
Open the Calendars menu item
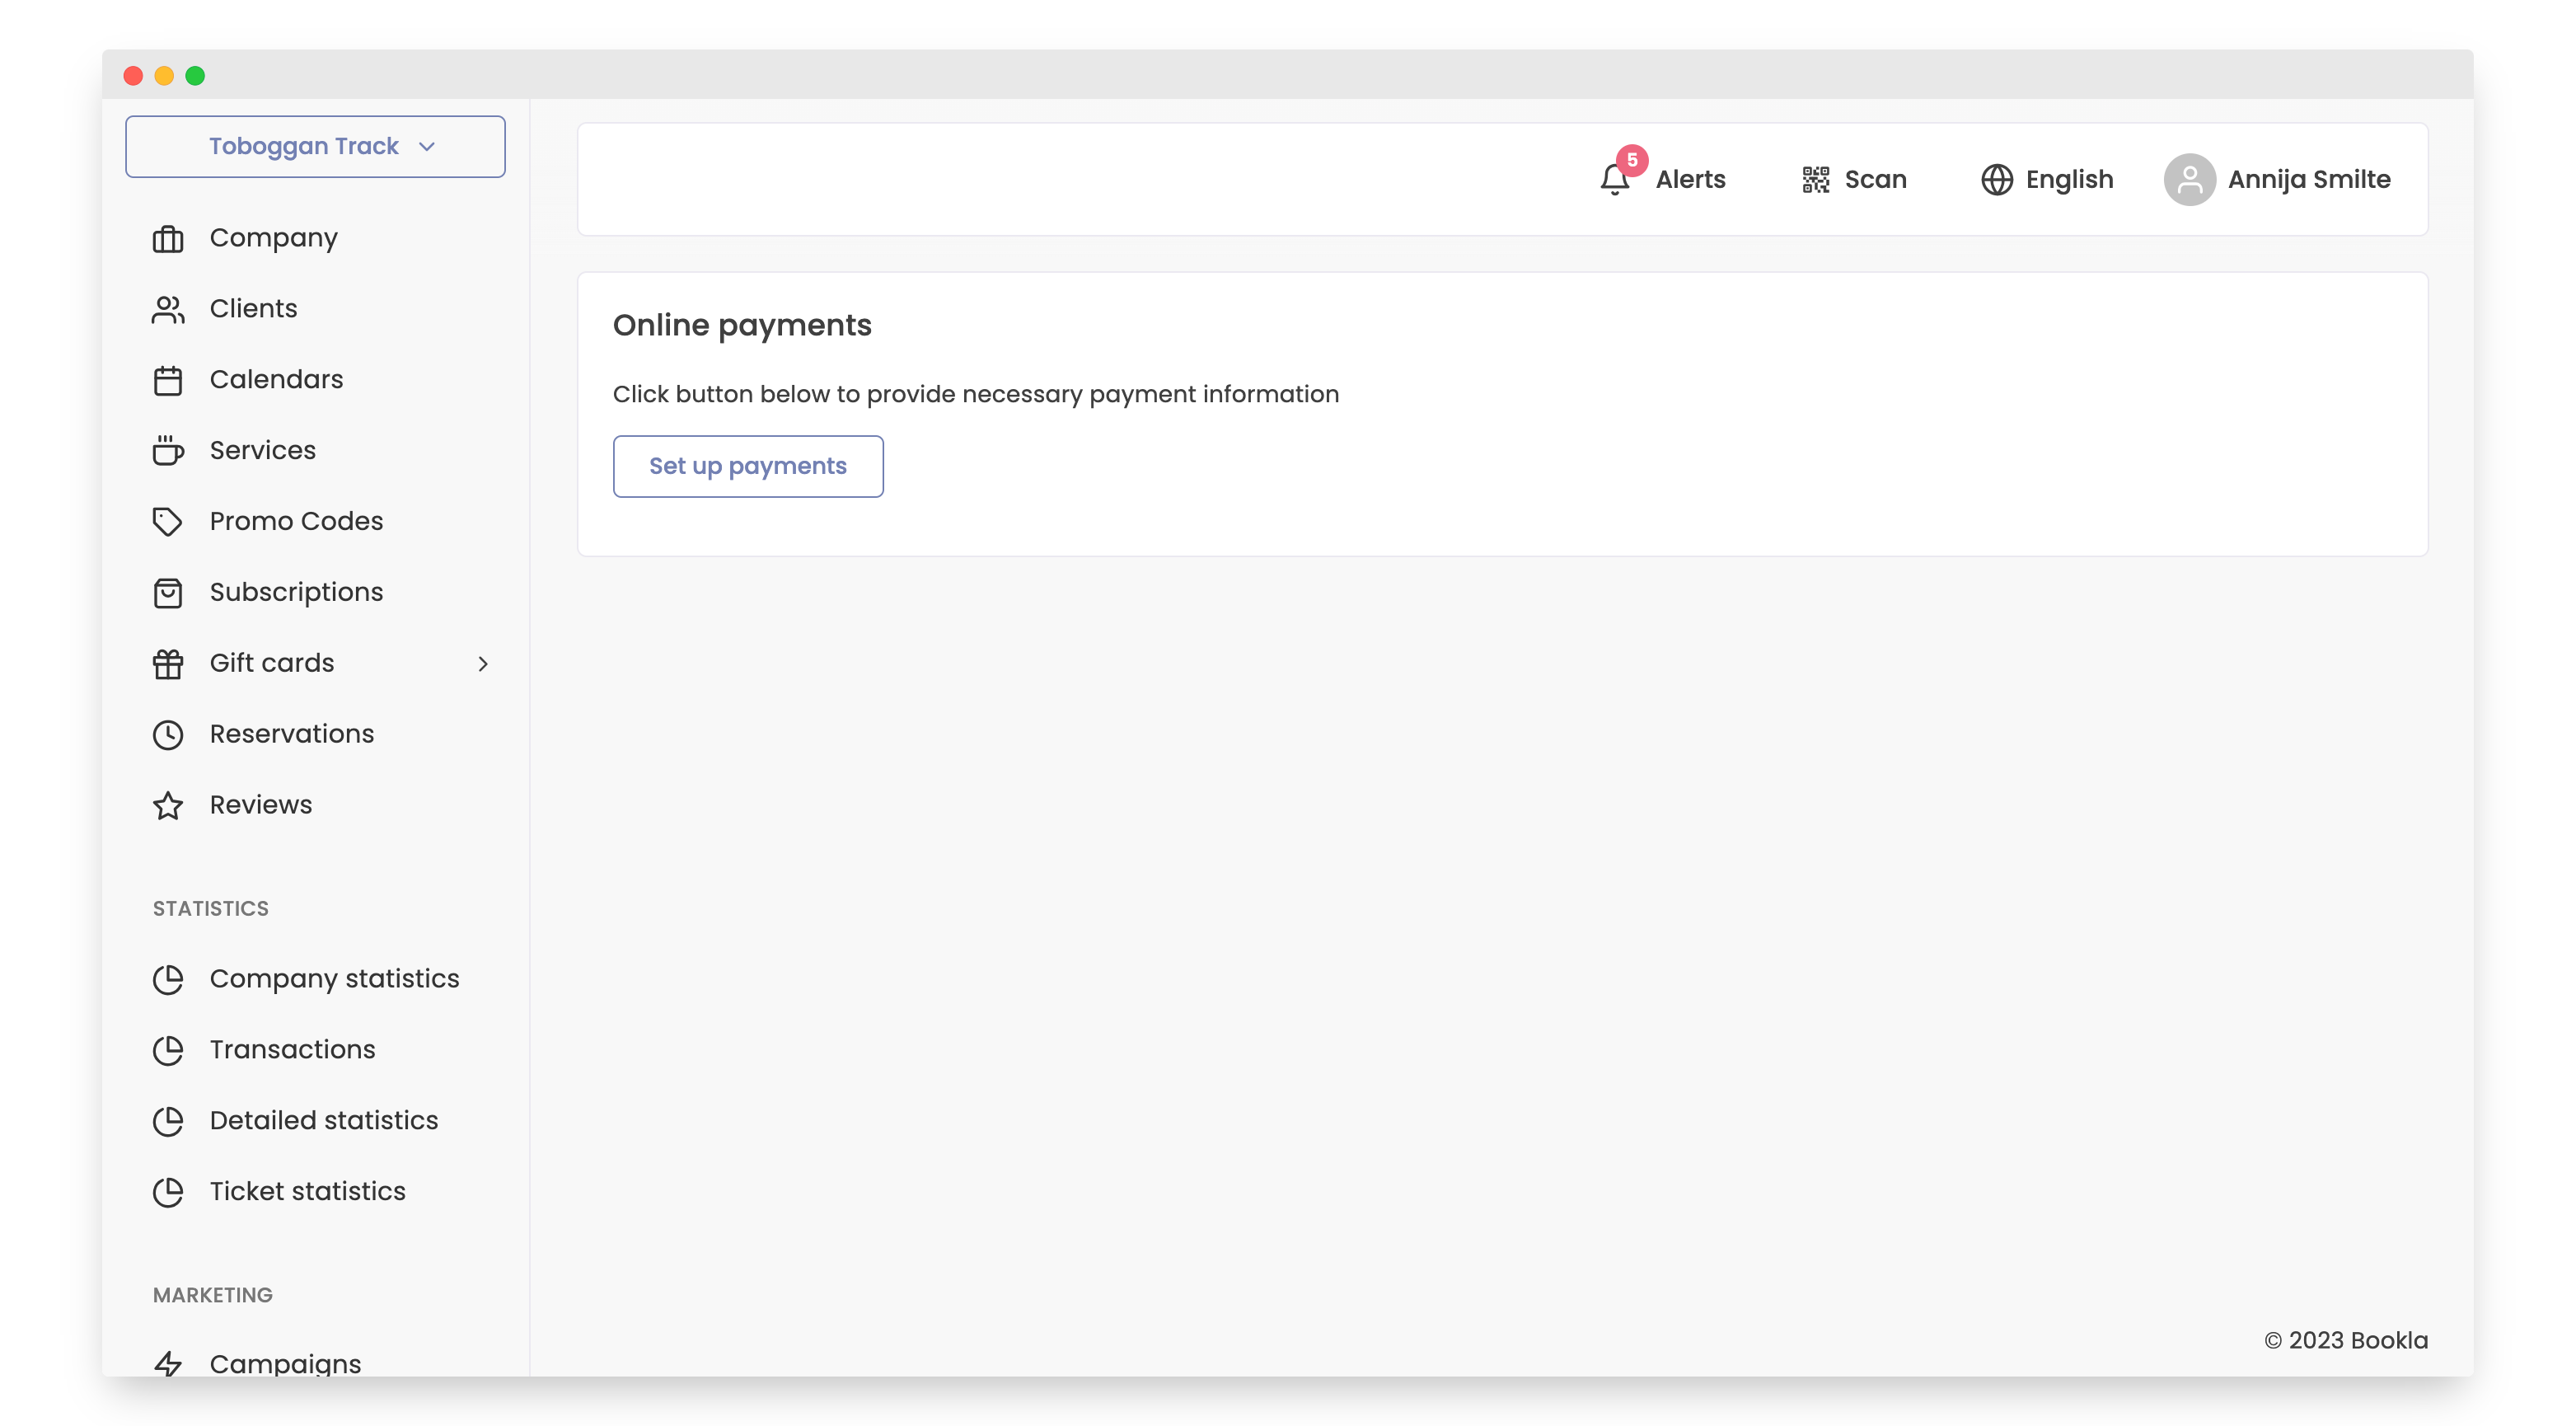tap(276, 380)
